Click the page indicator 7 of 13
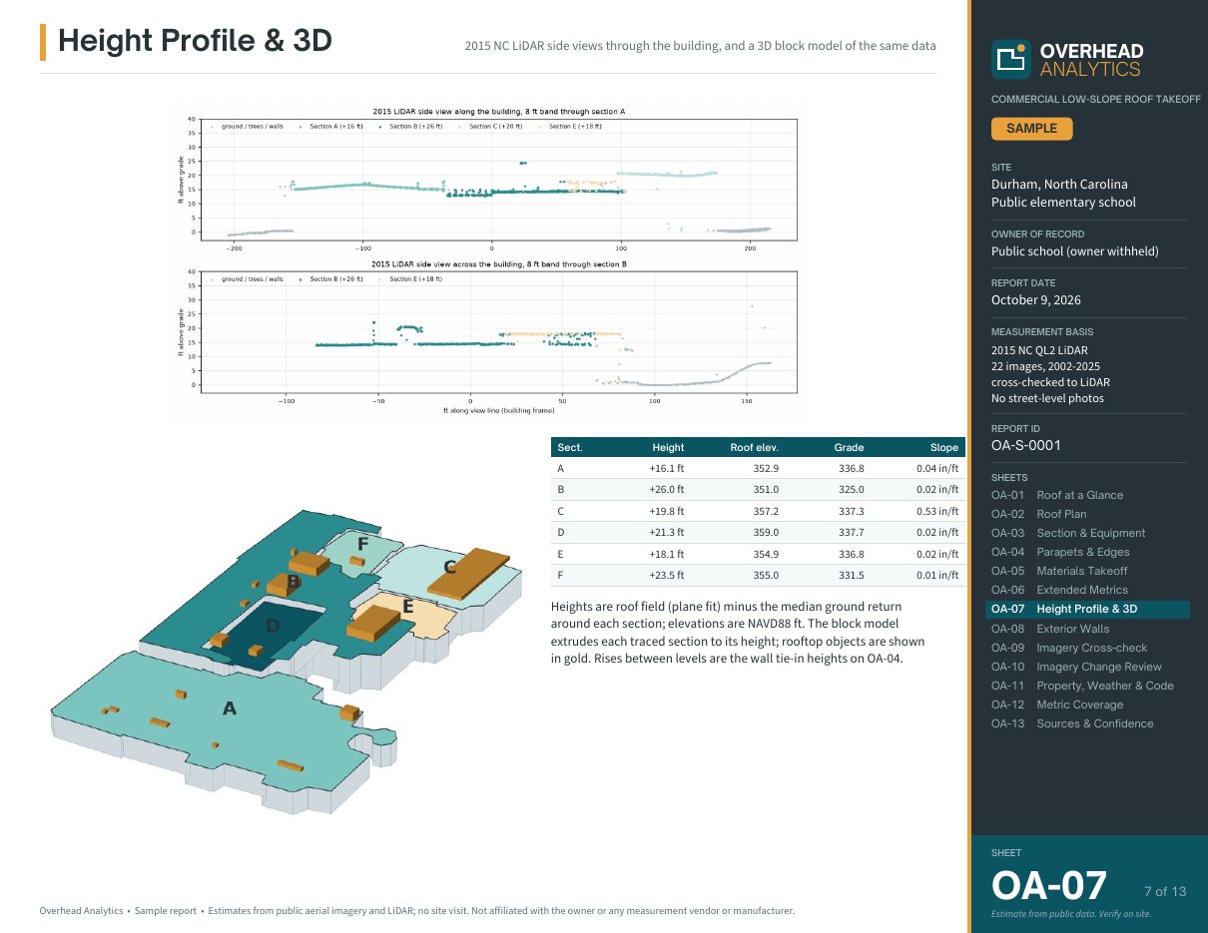This screenshot has width=1208, height=933. [1165, 891]
